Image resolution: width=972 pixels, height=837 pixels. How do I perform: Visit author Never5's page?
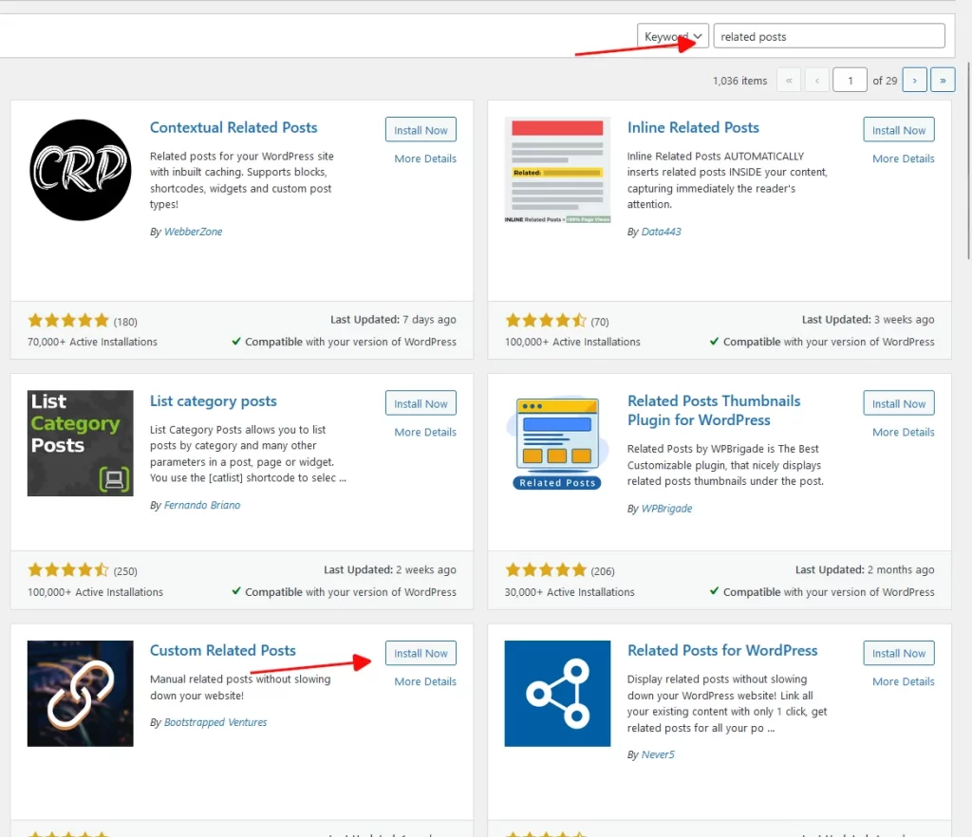(658, 754)
